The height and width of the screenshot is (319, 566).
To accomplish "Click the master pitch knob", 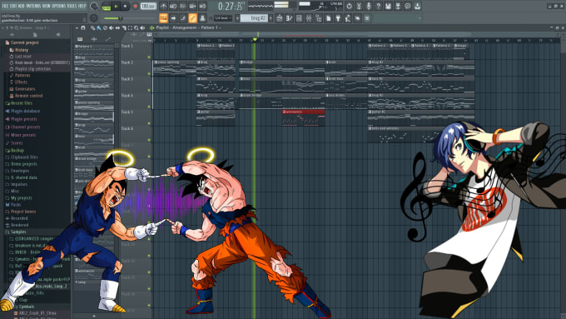I will pos(94,18).
